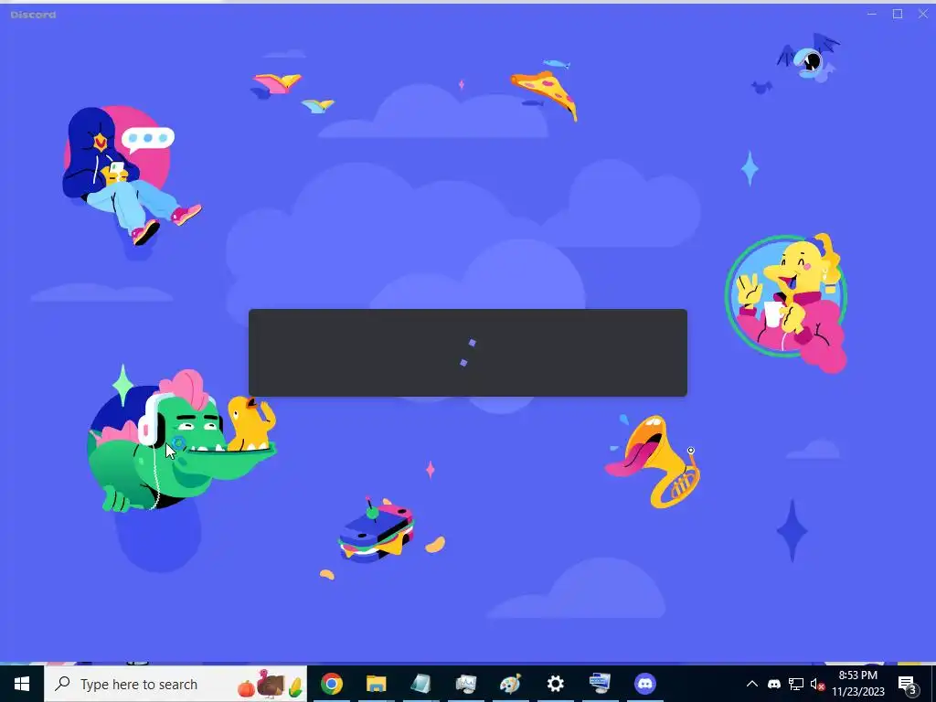The width and height of the screenshot is (936, 702).
Task: Minimize the Discord window
Action: 872,14
